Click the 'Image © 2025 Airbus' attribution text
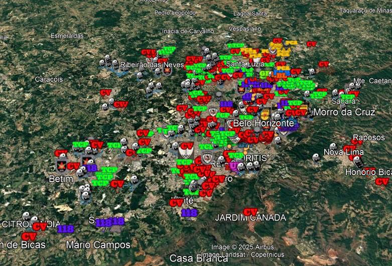 pos(242,247)
